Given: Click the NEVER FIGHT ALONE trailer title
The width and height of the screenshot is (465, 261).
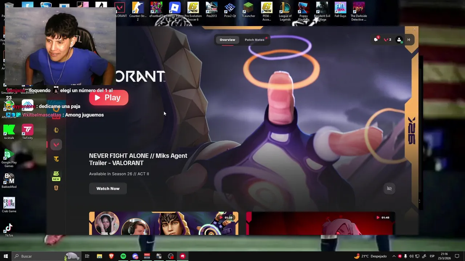Looking at the screenshot, I should (x=138, y=159).
